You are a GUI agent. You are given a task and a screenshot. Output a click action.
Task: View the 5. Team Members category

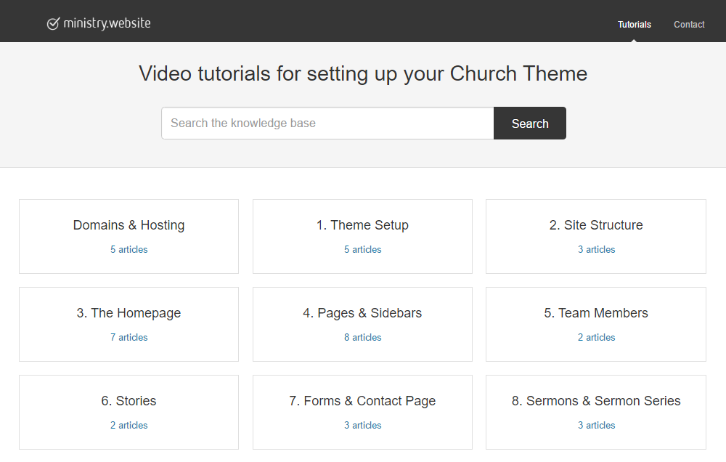595,313
